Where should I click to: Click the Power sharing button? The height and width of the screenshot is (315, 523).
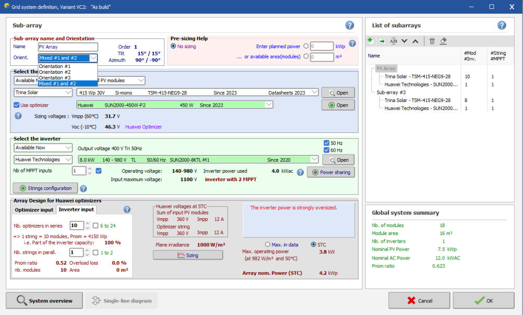331,172
